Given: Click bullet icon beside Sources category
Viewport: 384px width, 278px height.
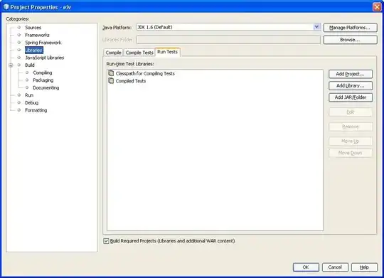Looking at the screenshot, I should tap(19, 28).
